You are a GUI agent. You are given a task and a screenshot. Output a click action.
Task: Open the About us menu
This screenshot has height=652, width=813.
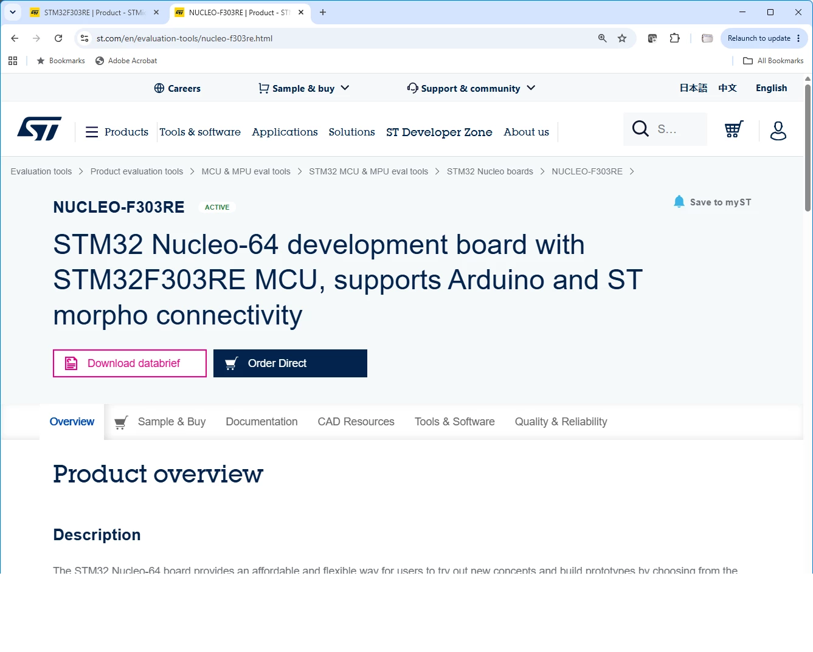(526, 132)
